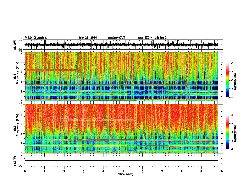Click the ch.1 spectrogram color scale bar
The height and width of the screenshot is (192, 249).
coord(227,80)
